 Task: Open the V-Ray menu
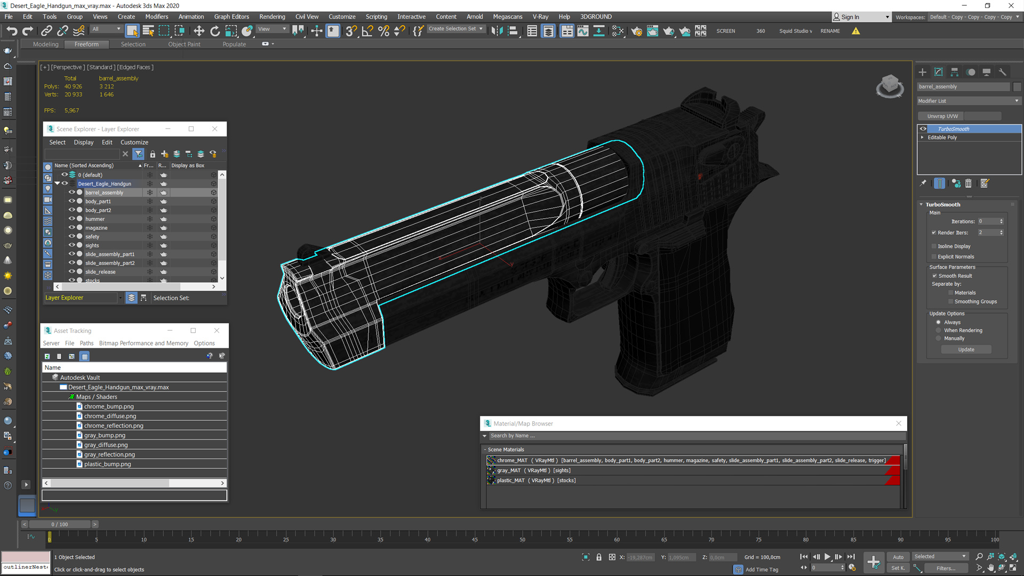tap(540, 17)
